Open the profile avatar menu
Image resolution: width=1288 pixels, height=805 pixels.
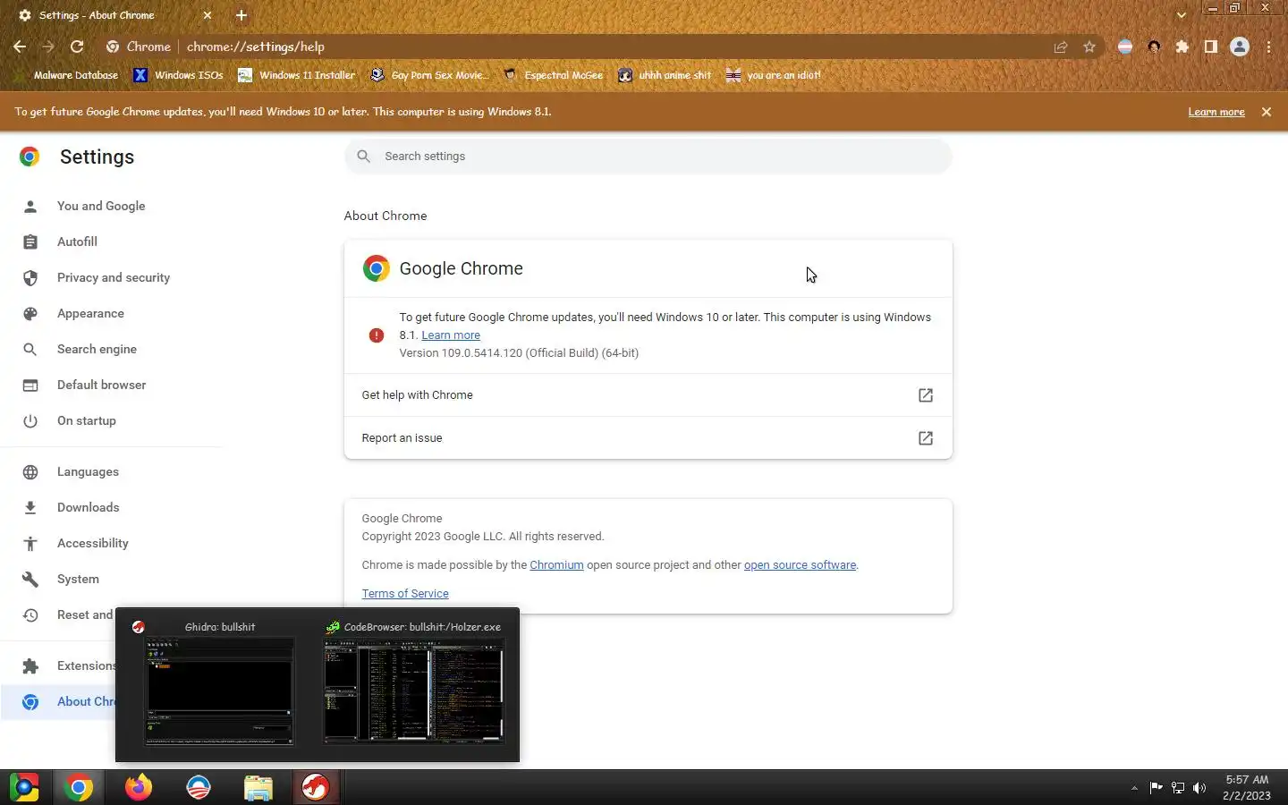pyautogui.click(x=1240, y=47)
